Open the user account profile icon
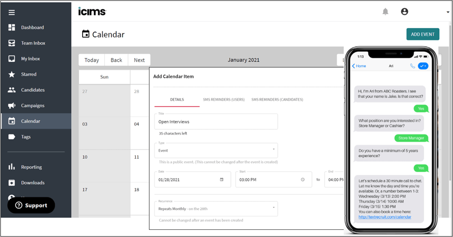The image size is (453, 237). (404, 12)
